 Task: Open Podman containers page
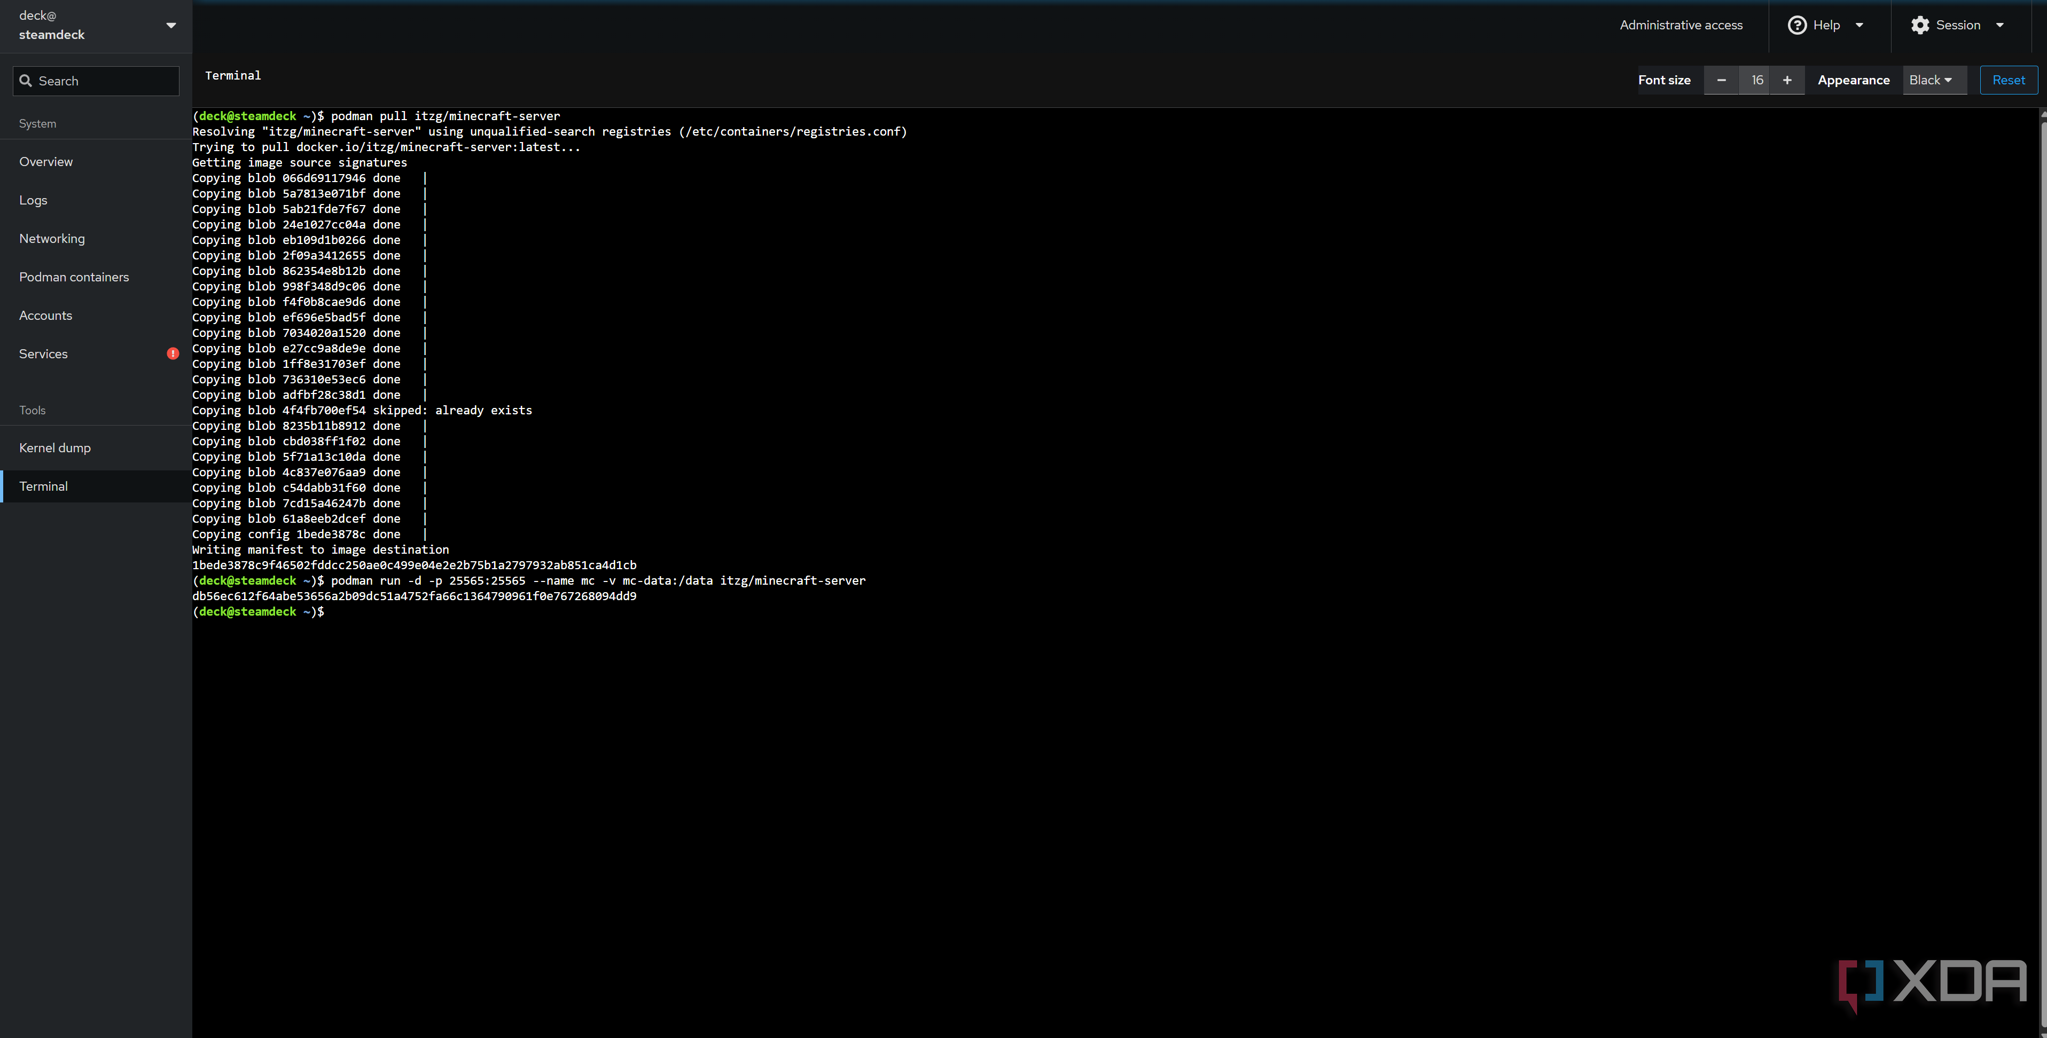[x=96, y=277]
